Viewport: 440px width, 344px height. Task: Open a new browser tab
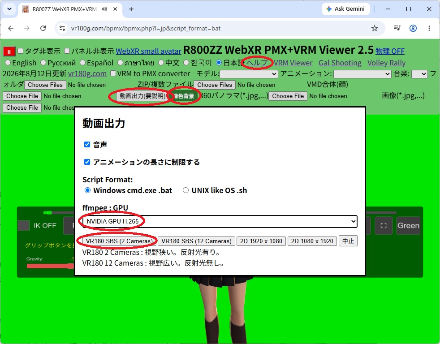click(131, 9)
